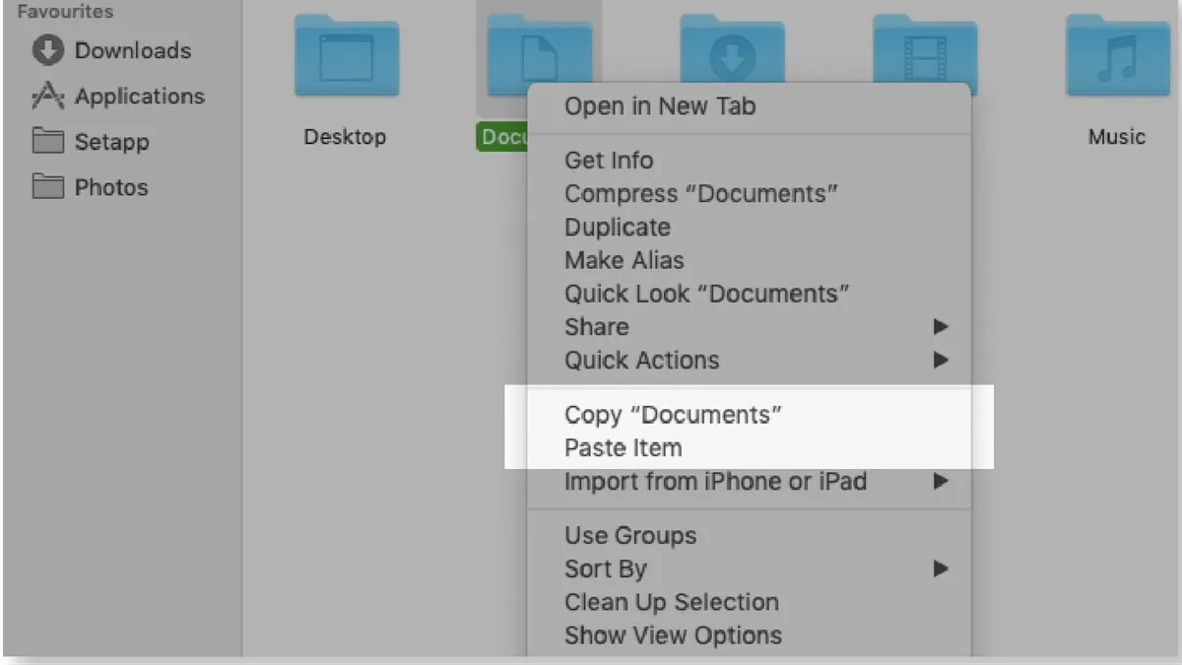This screenshot has width=1182, height=665.
Task: Select the Movies folder with film strip
Action: click(924, 49)
